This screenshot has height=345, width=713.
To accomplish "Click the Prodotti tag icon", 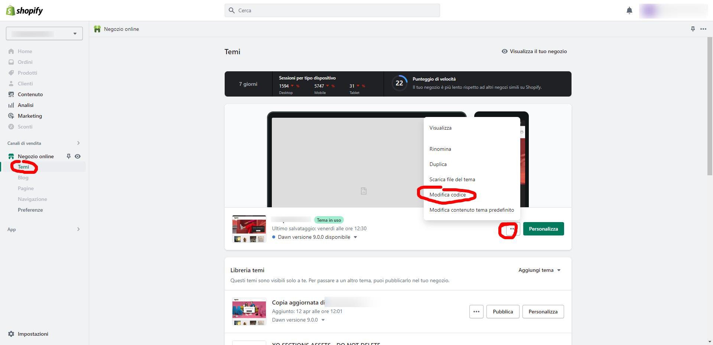I will pyautogui.click(x=12, y=73).
